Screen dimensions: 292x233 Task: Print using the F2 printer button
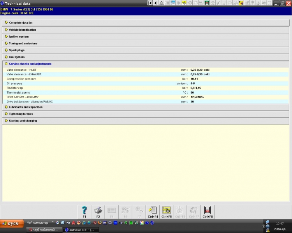98,212
